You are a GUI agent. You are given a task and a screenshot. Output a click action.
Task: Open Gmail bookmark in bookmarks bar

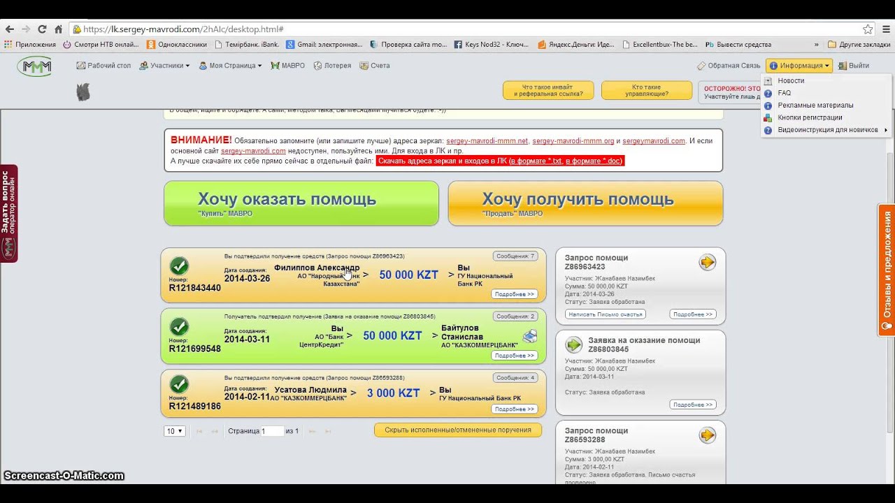324,45
